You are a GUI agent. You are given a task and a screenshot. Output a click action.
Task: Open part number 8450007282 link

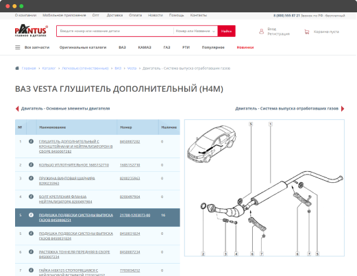tap(130, 142)
